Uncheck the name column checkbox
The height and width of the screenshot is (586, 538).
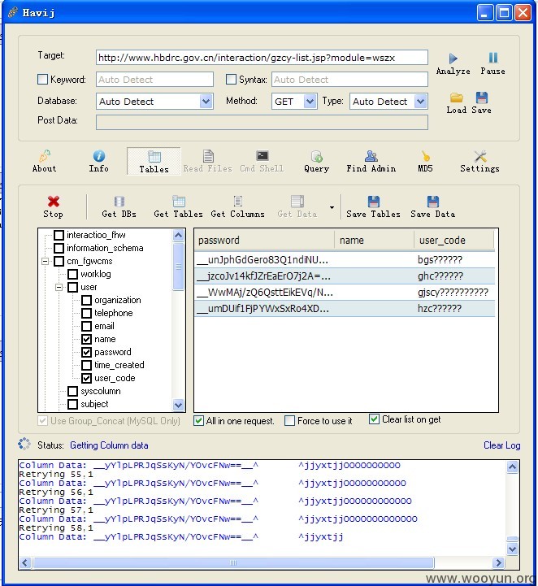[x=87, y=340]
